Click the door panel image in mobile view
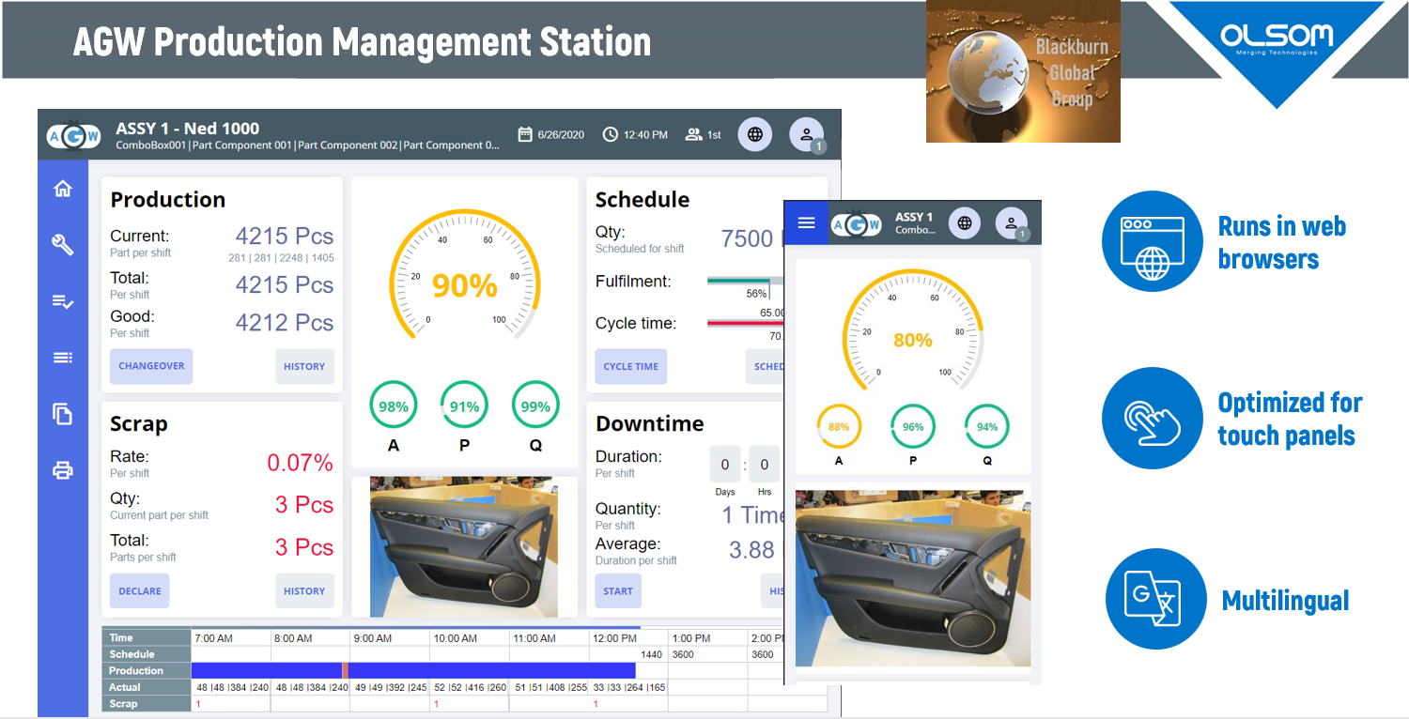1409x719 pixels. 913,578
